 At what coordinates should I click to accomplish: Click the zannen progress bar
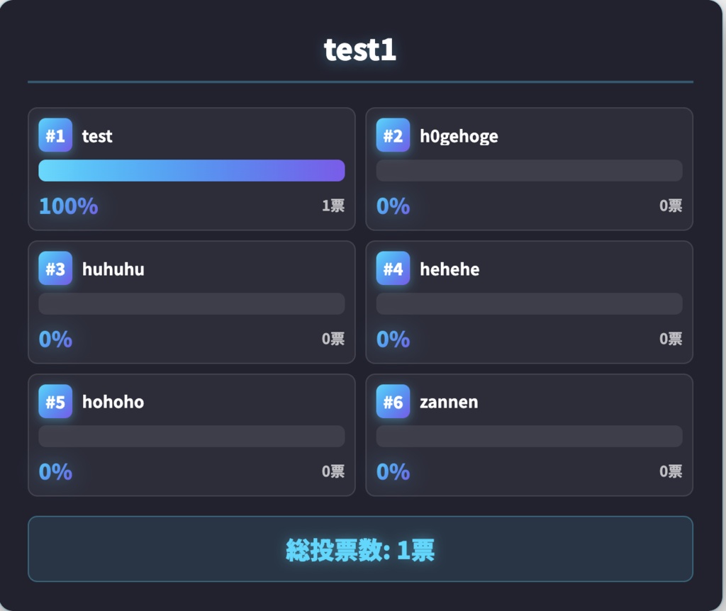tap(529, 437)
